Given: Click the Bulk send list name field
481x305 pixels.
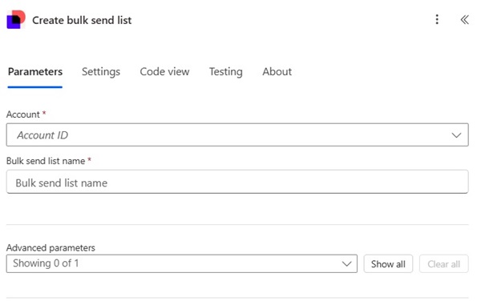Looking at the screenshot, I should coord(237,182).
